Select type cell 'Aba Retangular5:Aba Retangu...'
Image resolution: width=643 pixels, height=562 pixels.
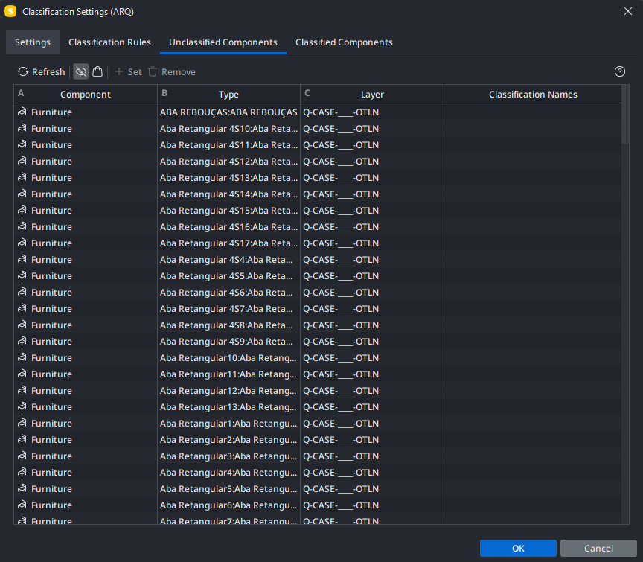228,489
